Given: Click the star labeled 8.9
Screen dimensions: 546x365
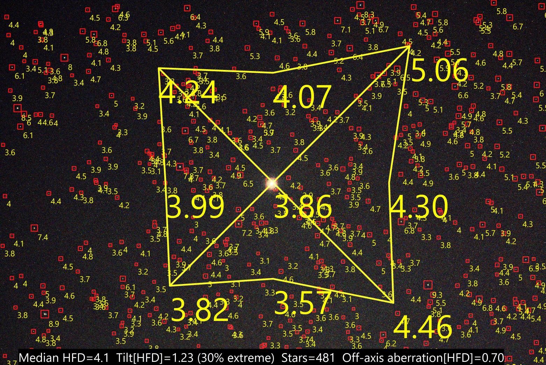Looking at the screenshot, I should [44, 314].
